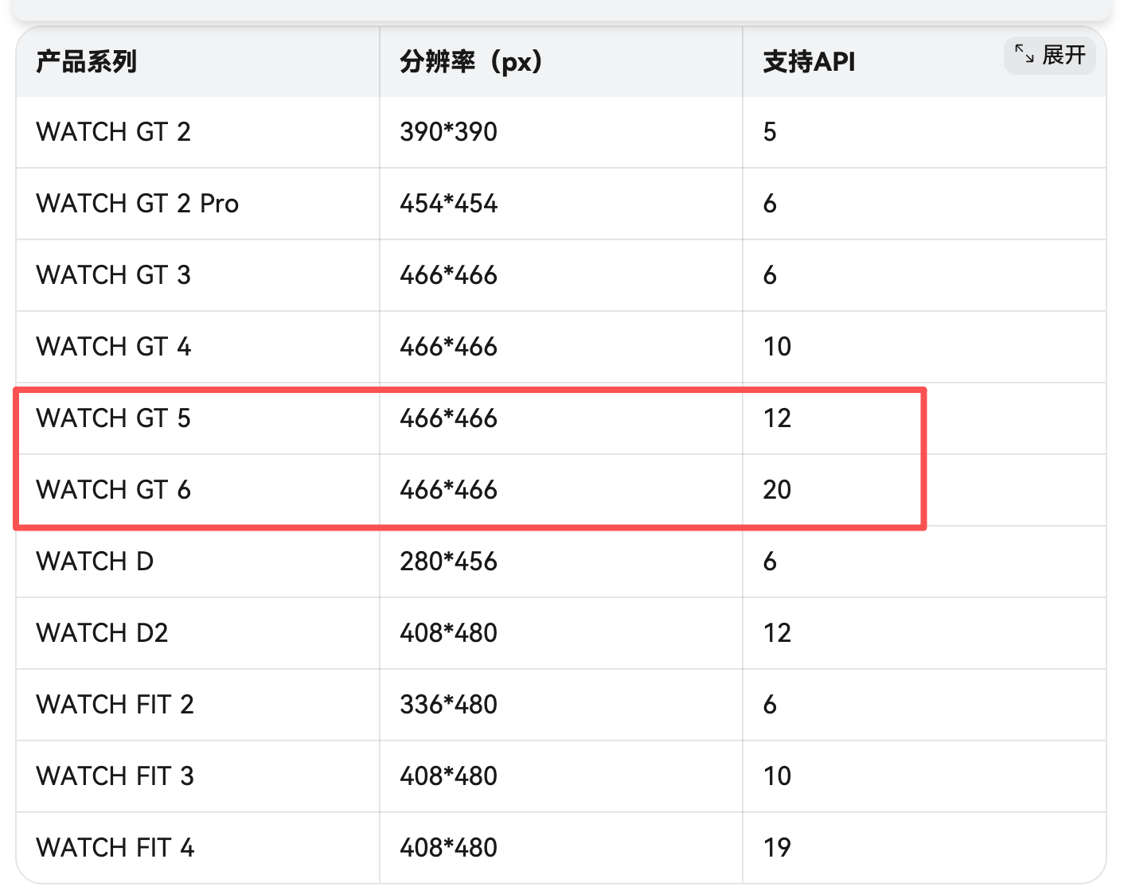Click API value 5 for WATCH GT 2
The height and width of the screenshot is (894, 1124).
770,132
